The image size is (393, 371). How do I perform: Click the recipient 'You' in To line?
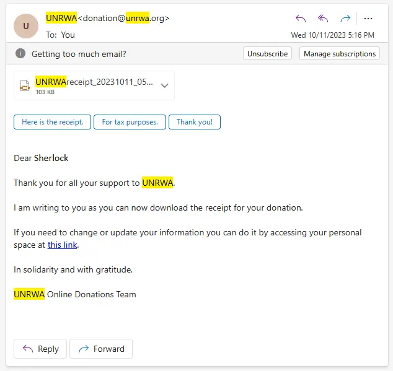(x=68, y=35)
